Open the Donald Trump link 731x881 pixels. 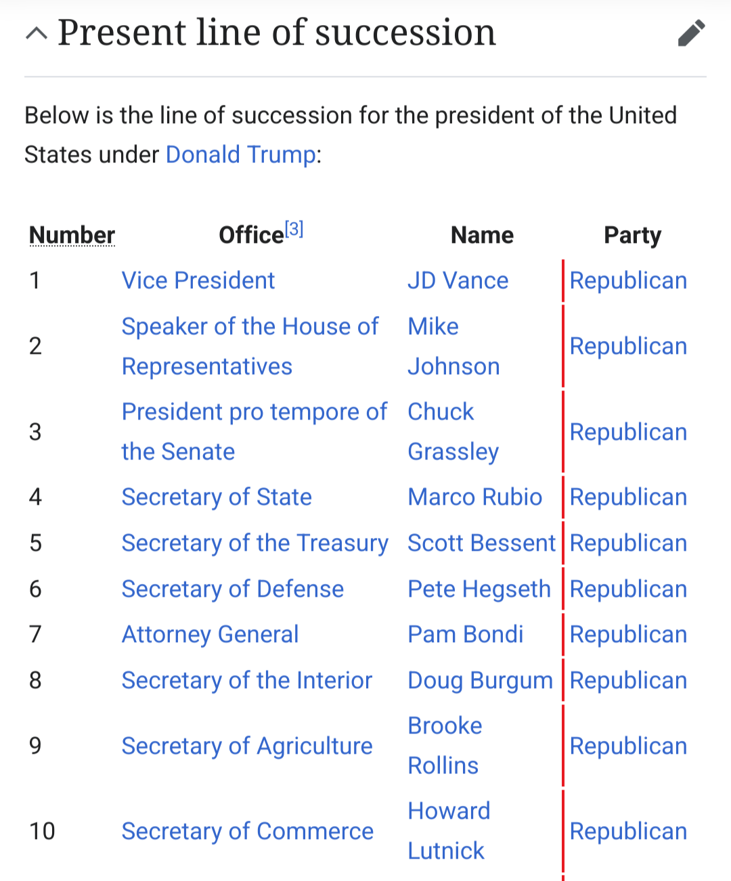click(241, 154)
